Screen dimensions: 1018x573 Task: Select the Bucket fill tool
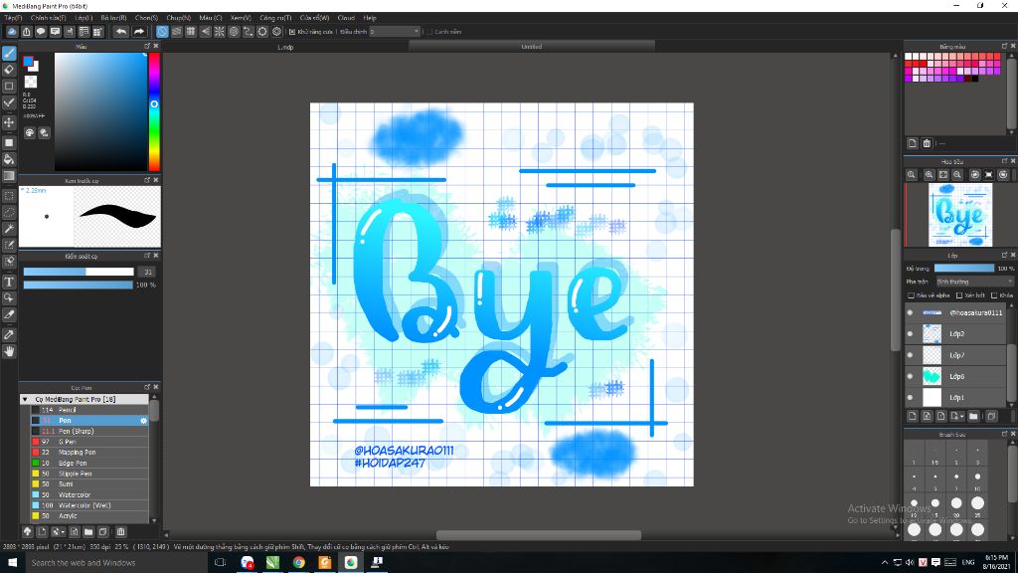tap(9, 159)
